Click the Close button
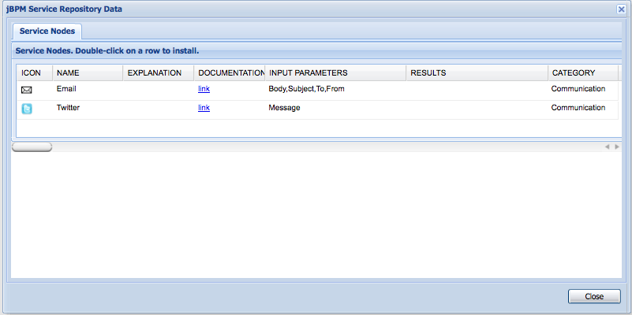This screenshot has width=632, height=315. (594, 297)
